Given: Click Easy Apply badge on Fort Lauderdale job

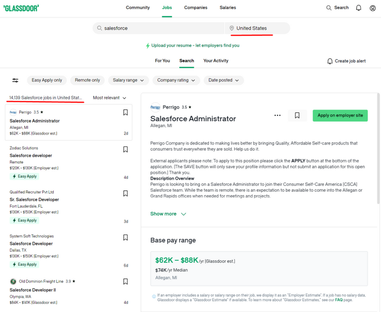Looking at the screenshot, I should tap(24, 220).
